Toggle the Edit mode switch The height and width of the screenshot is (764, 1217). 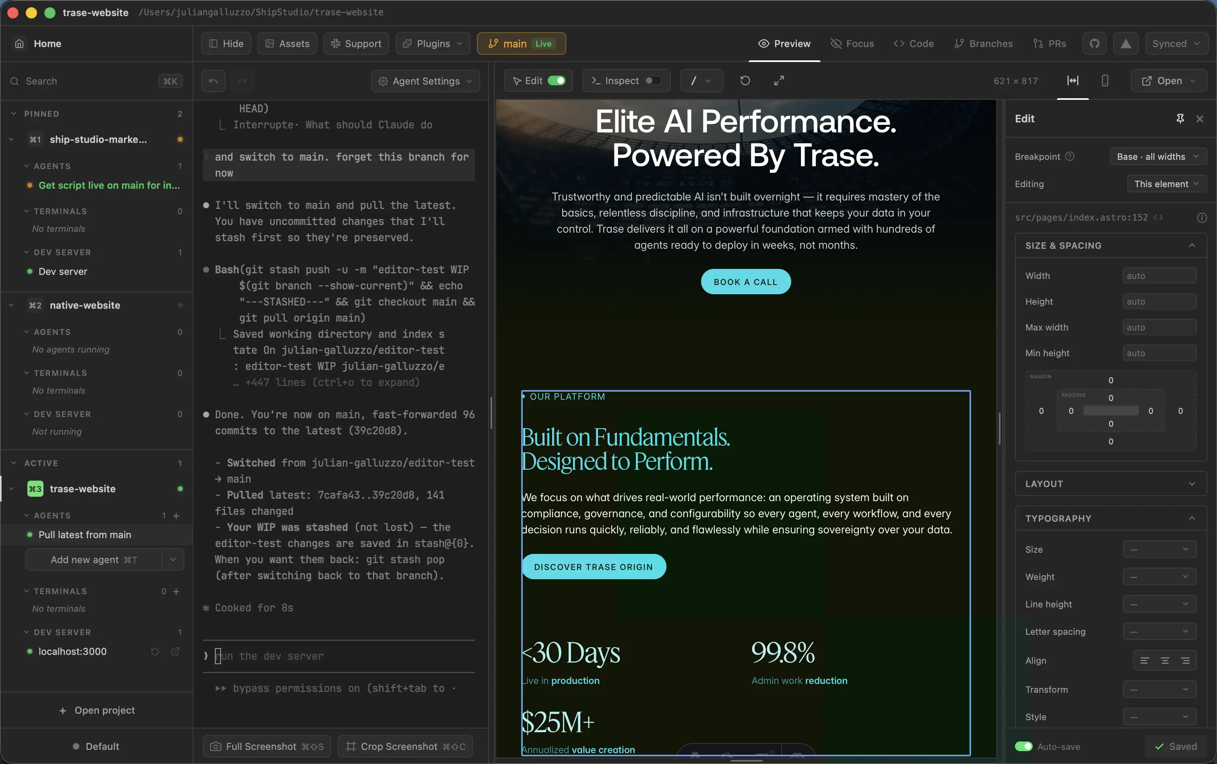tap(556, 81)
